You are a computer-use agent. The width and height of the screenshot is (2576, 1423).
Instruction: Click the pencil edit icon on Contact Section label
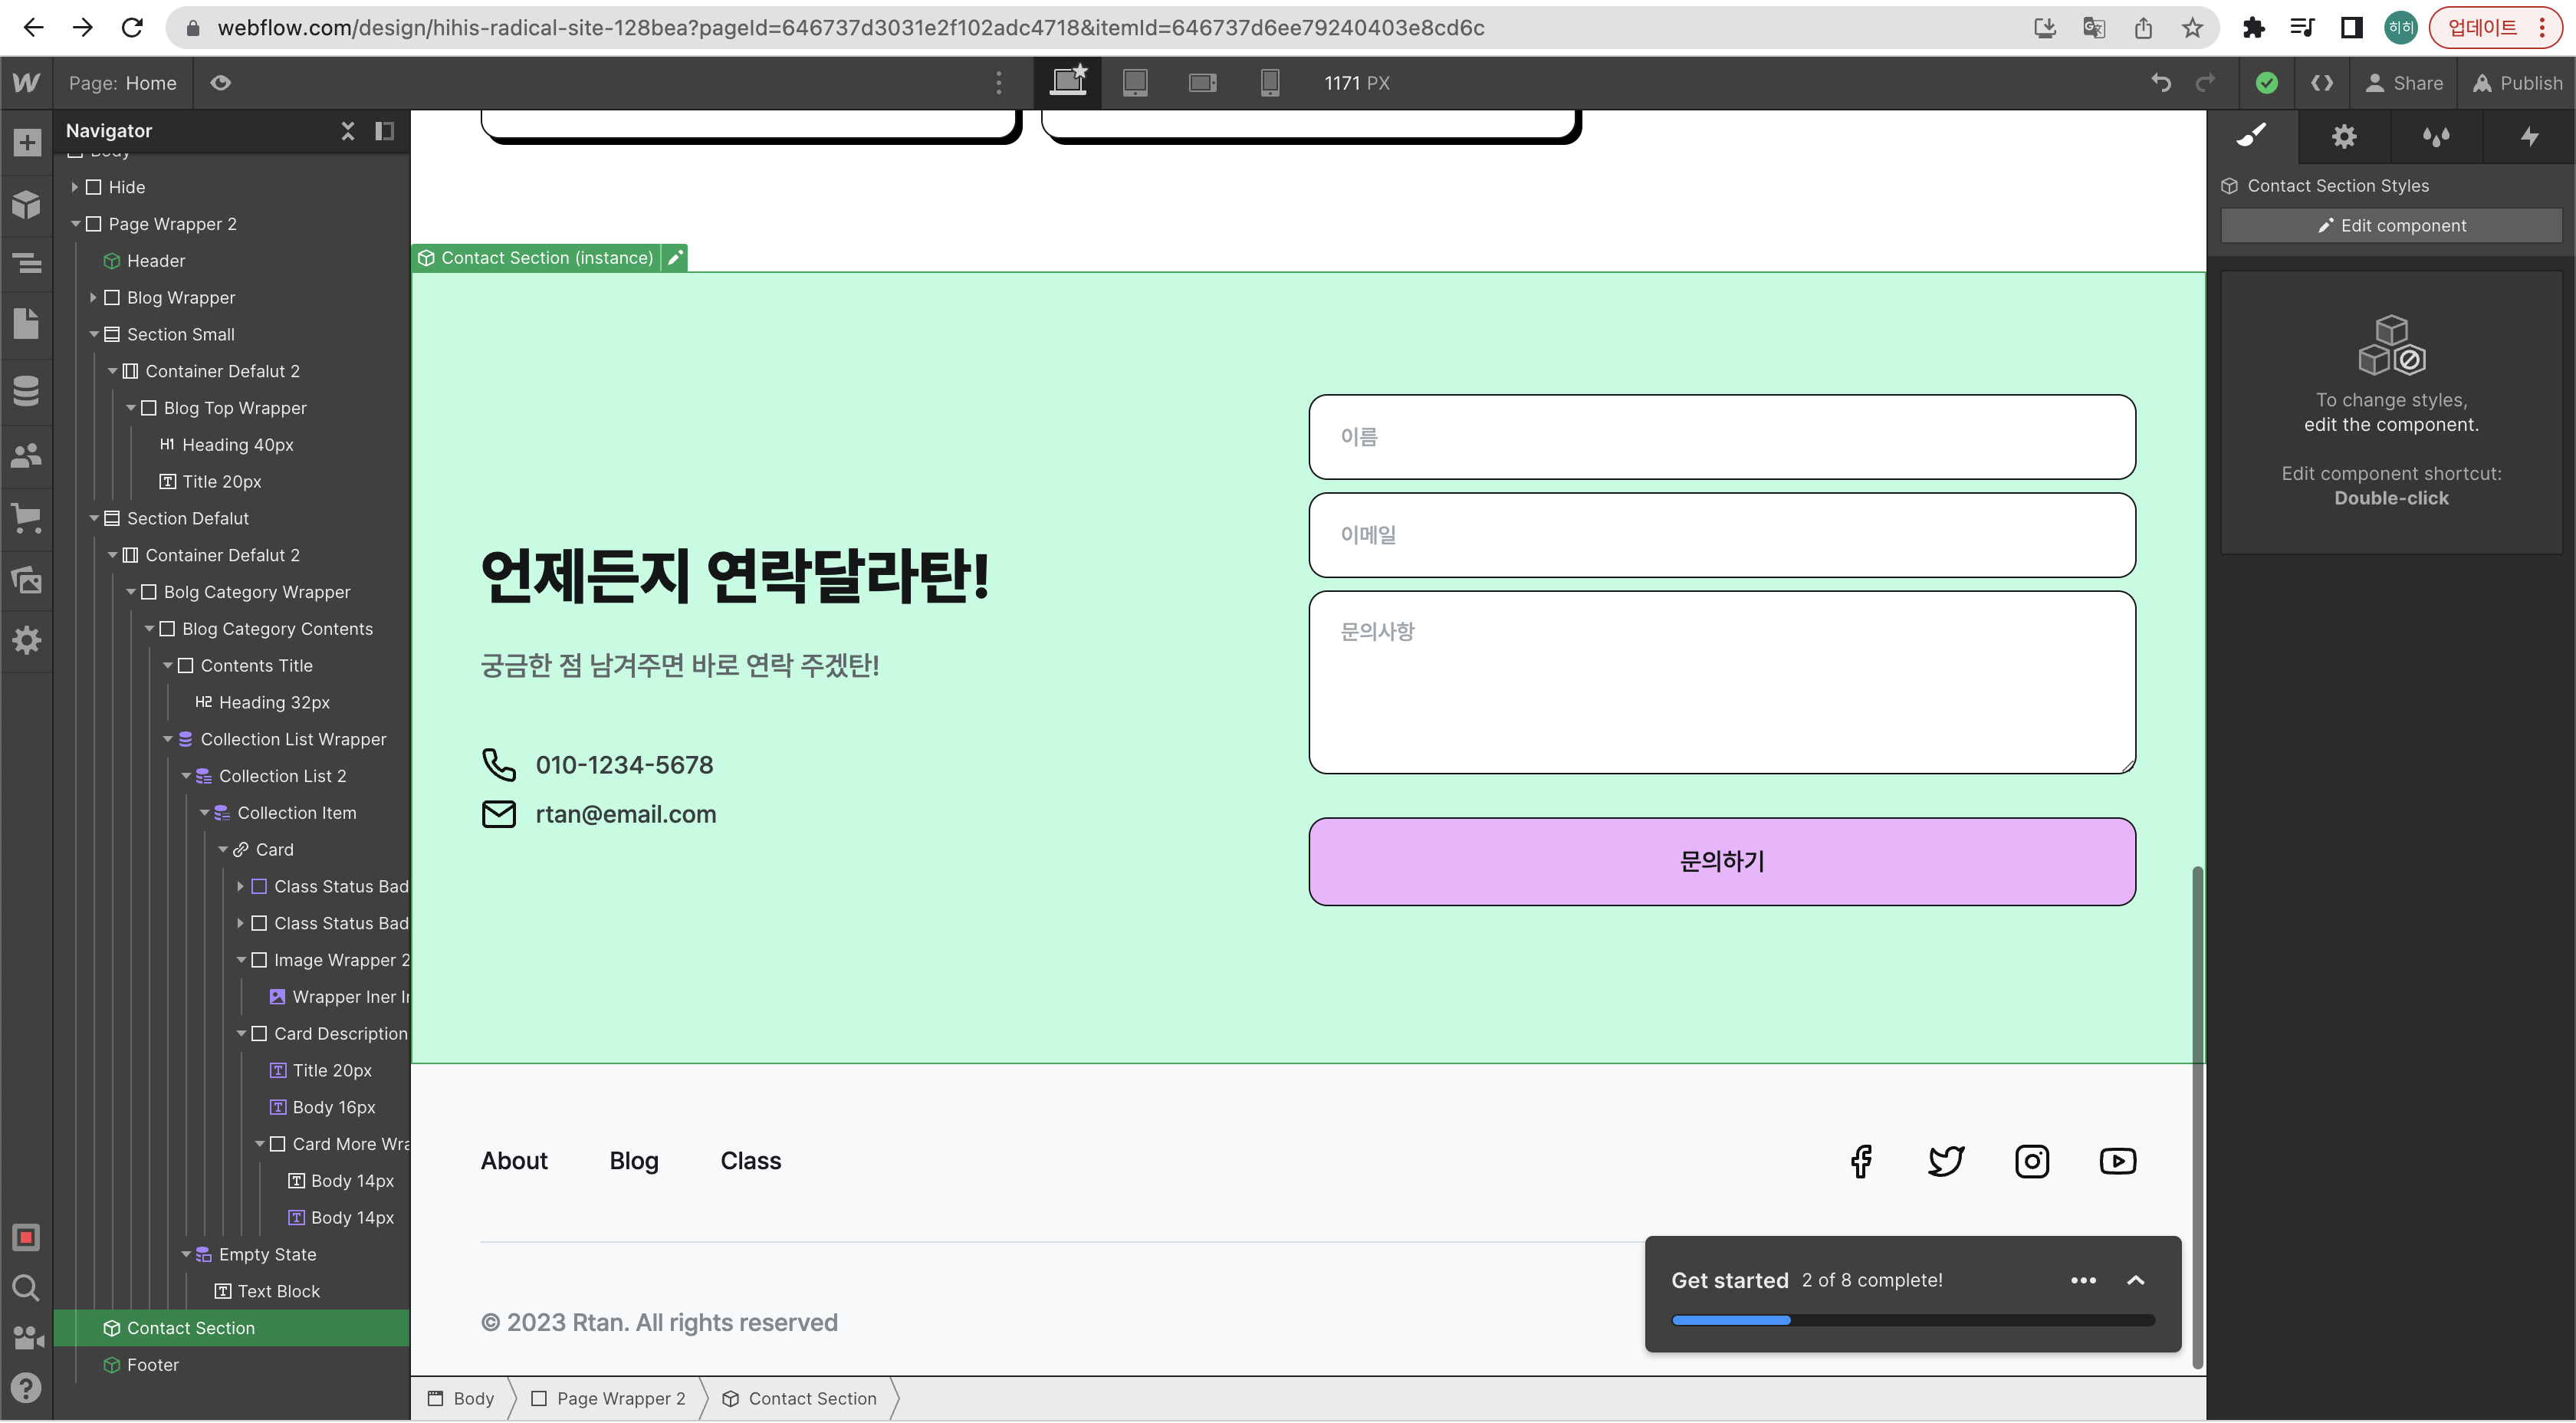675,258
